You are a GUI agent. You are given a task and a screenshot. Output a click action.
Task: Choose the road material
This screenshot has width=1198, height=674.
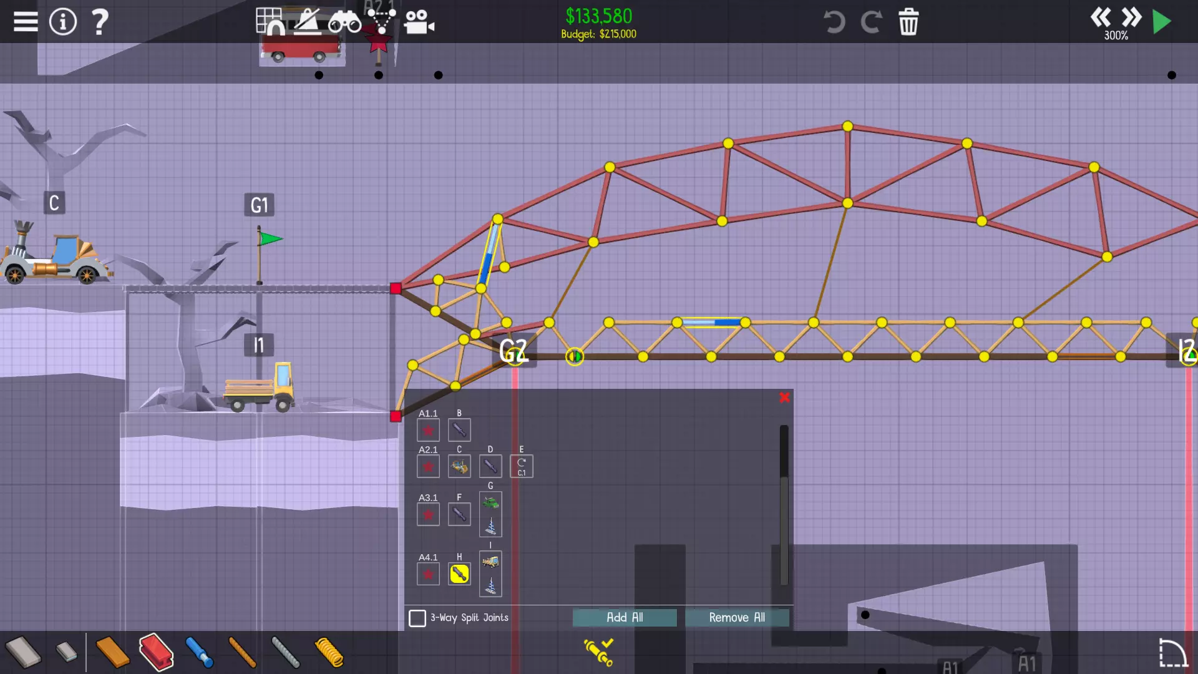(23, 652)
